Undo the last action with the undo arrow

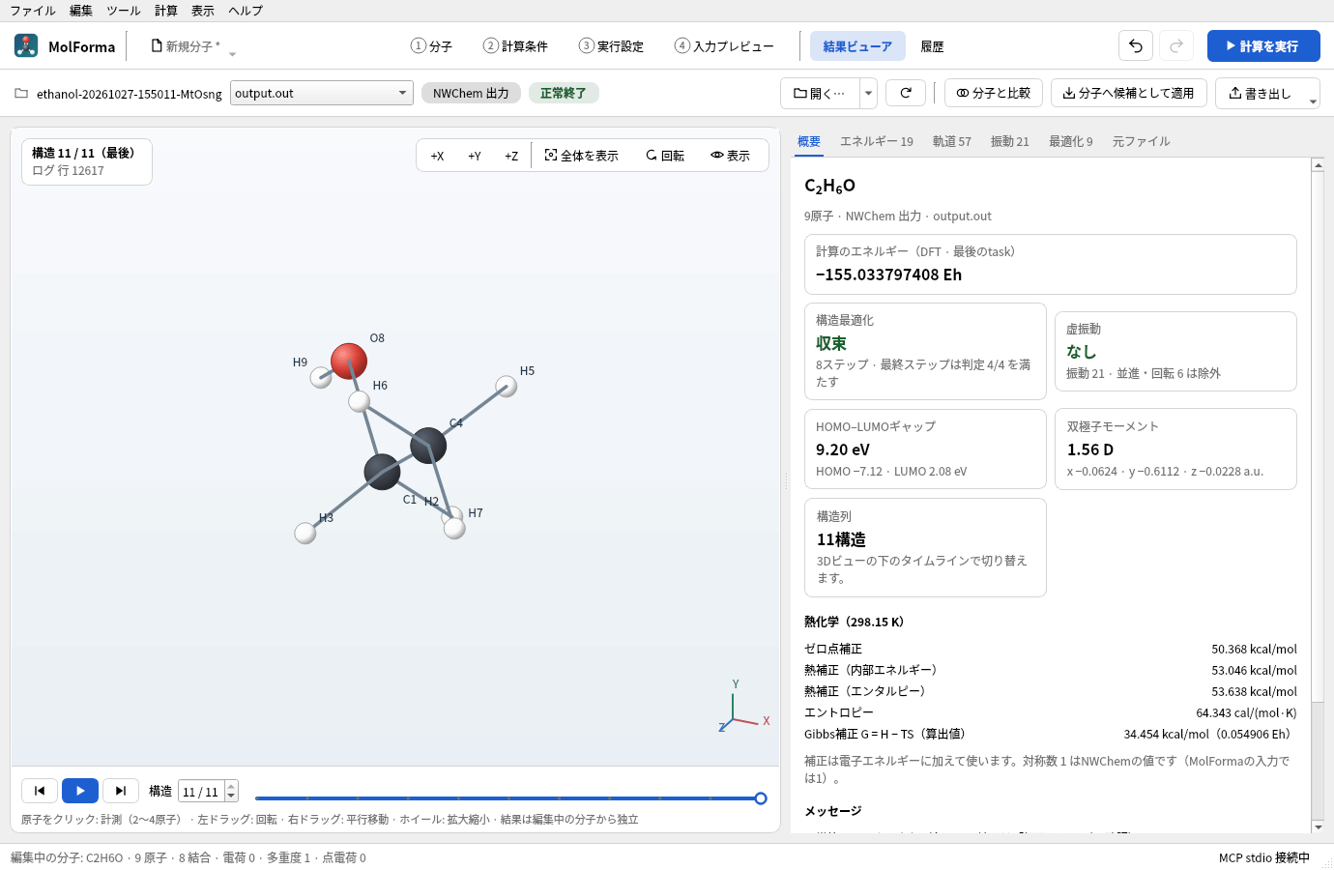pos(1136,45)
